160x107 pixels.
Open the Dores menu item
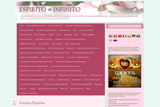[59, 35]
